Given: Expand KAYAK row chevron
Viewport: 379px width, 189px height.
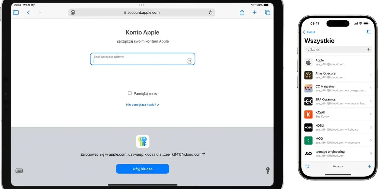Looking at the screenshot, I should pos(371,114).
